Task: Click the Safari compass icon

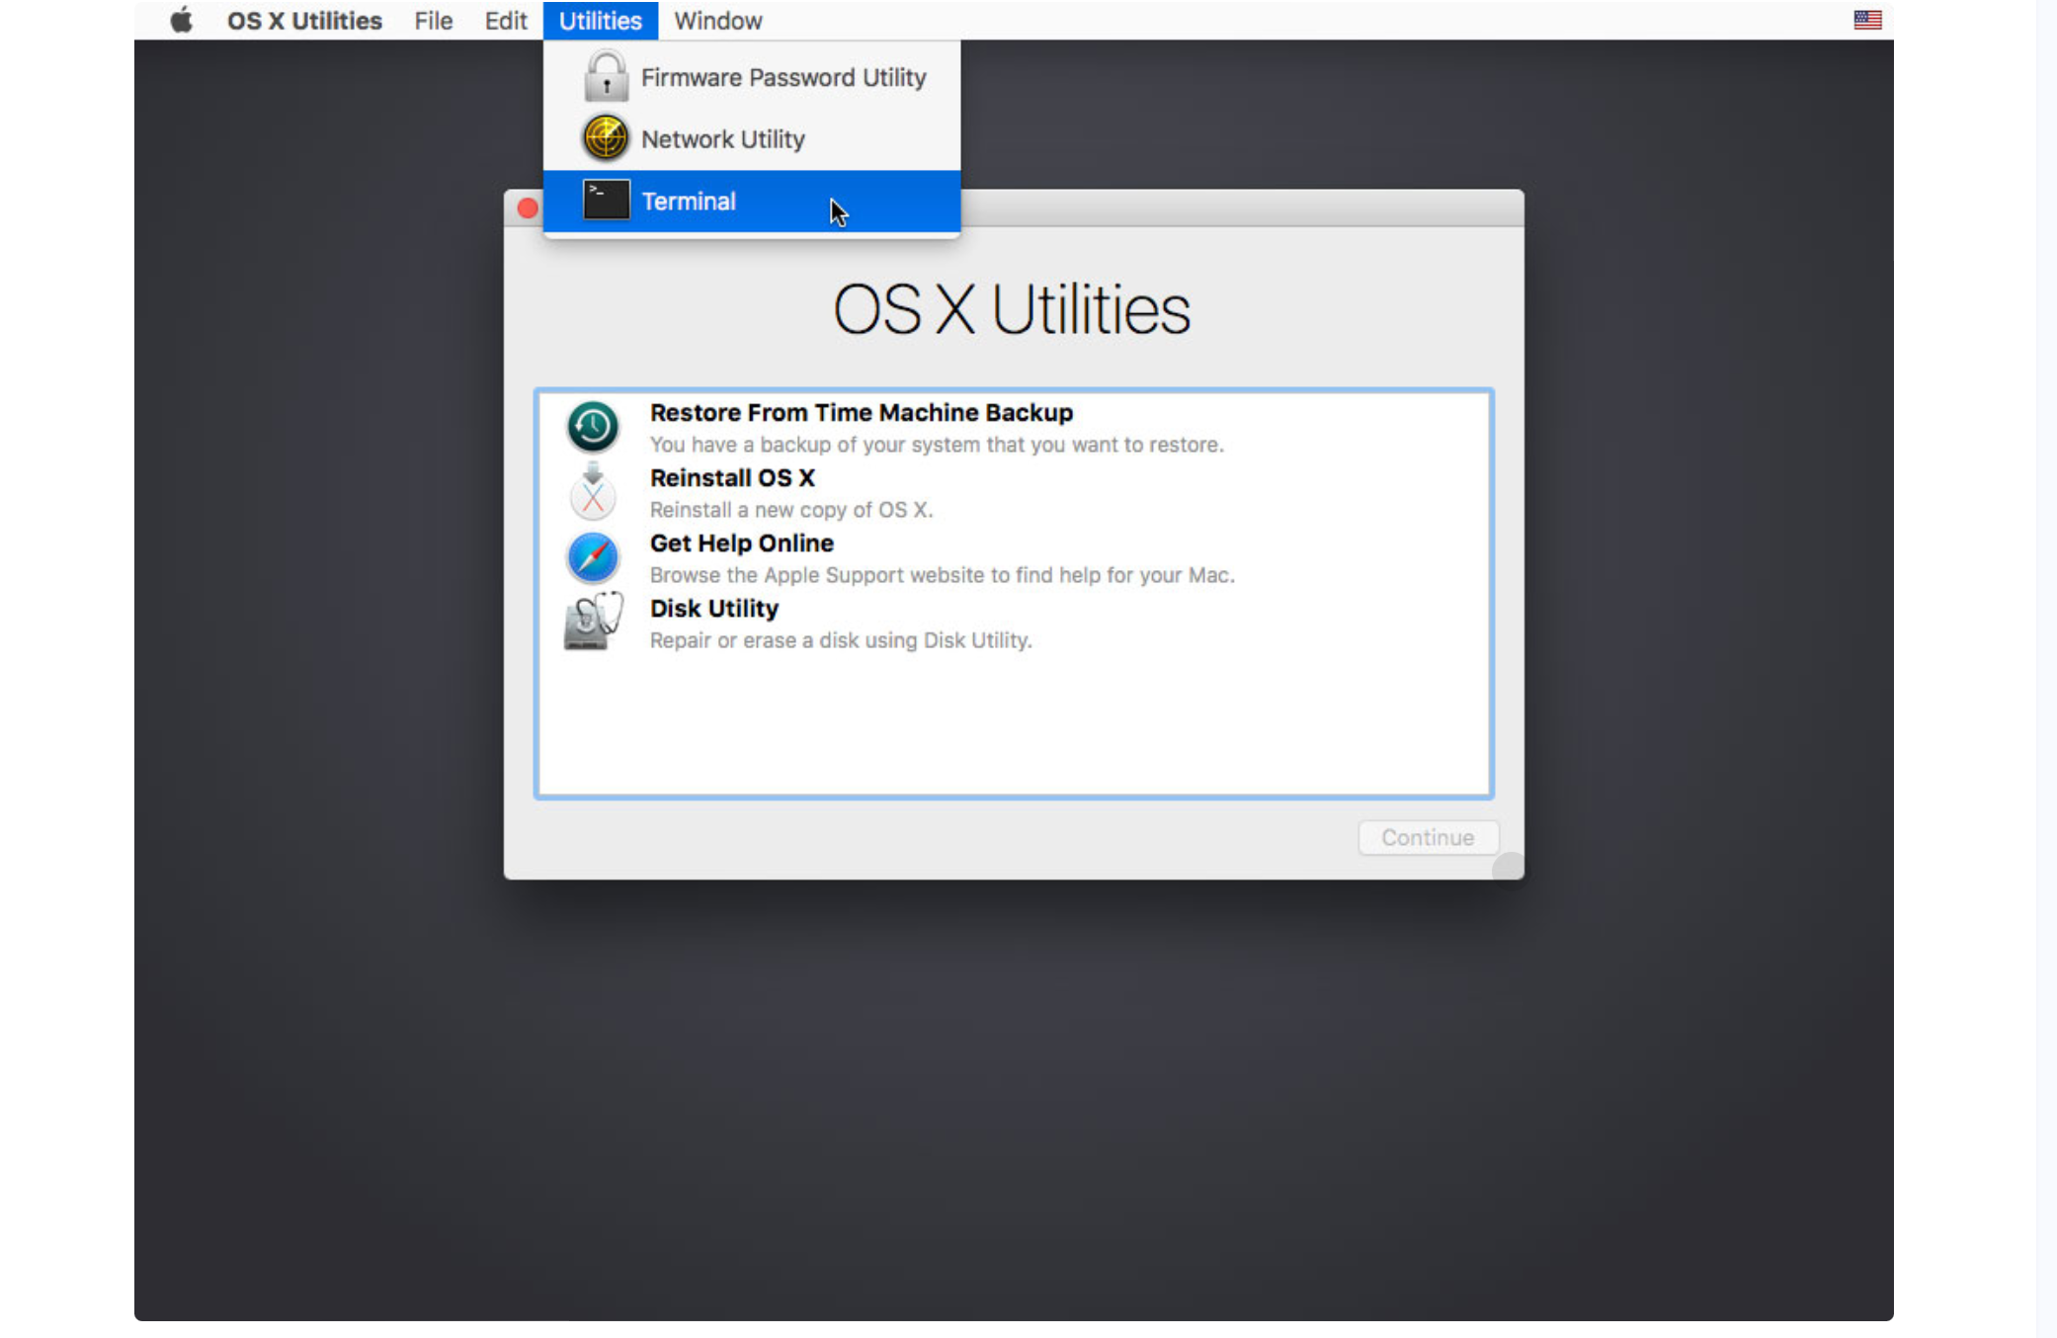Action: (593, 557)
